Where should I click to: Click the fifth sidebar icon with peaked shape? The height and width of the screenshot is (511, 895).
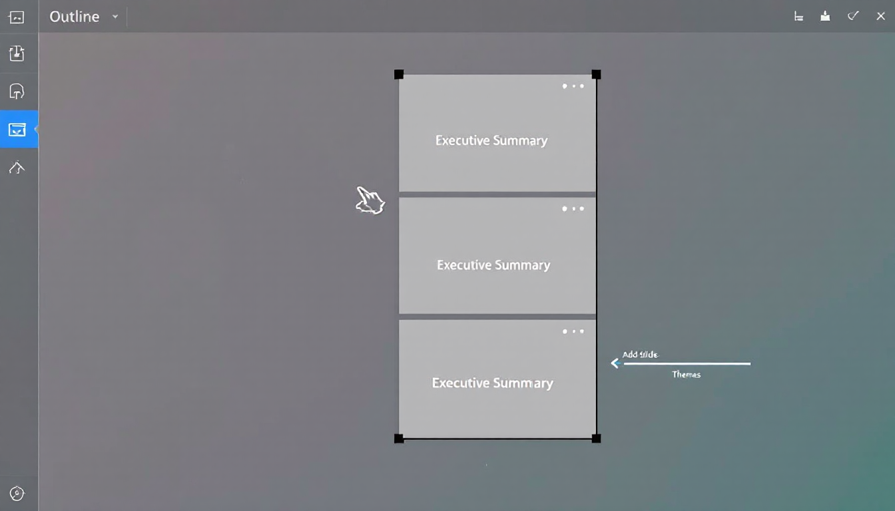pyautogui.click(x=17, y=168)
